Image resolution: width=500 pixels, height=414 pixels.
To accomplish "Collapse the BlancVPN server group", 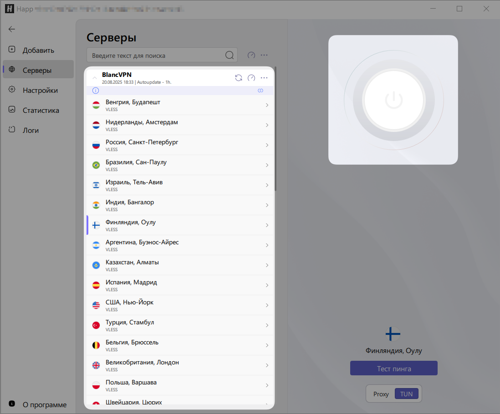I will (95, 78).
